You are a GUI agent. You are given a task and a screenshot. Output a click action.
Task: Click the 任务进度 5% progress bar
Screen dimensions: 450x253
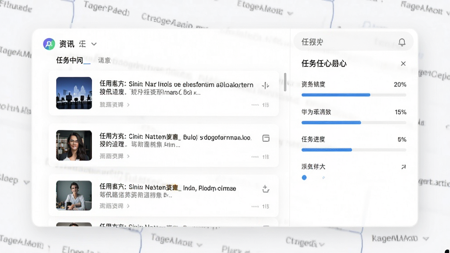(354, 150)
